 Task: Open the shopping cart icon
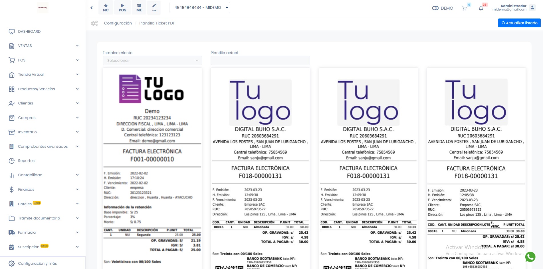pyautogui.click(x=464, y=8)
